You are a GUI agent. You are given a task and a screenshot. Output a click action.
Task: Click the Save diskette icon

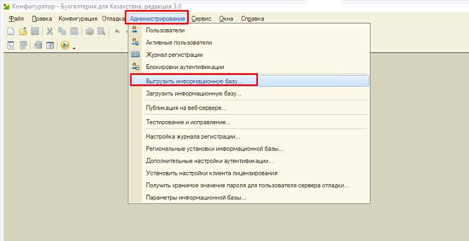(35, 31)
